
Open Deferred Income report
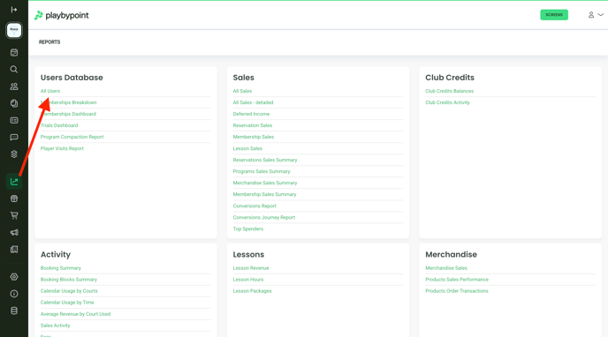pyautogui.click(x=251, y=114)
